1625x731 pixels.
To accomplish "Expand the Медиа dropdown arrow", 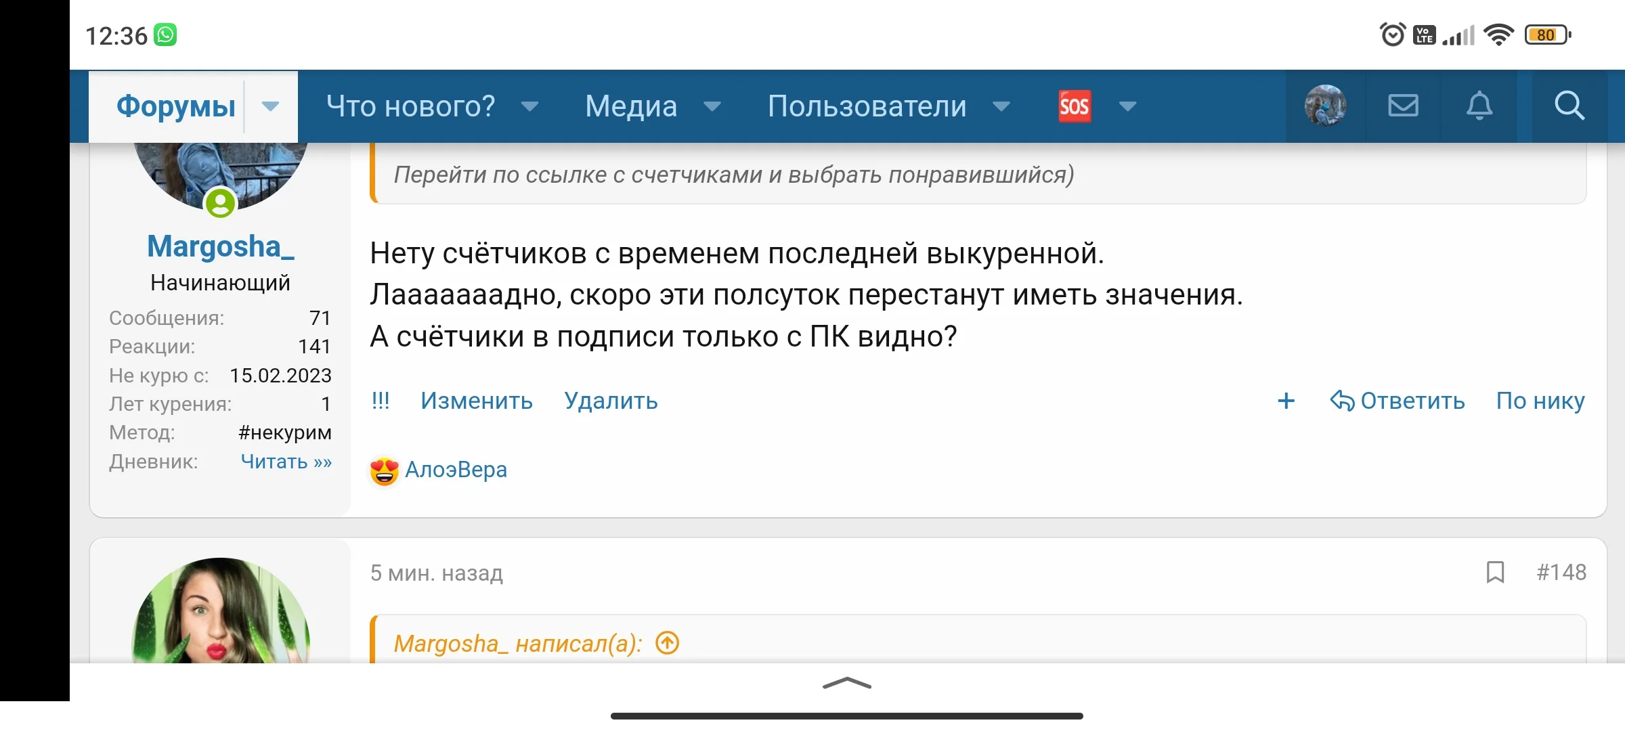I will [x=712, y=106].
